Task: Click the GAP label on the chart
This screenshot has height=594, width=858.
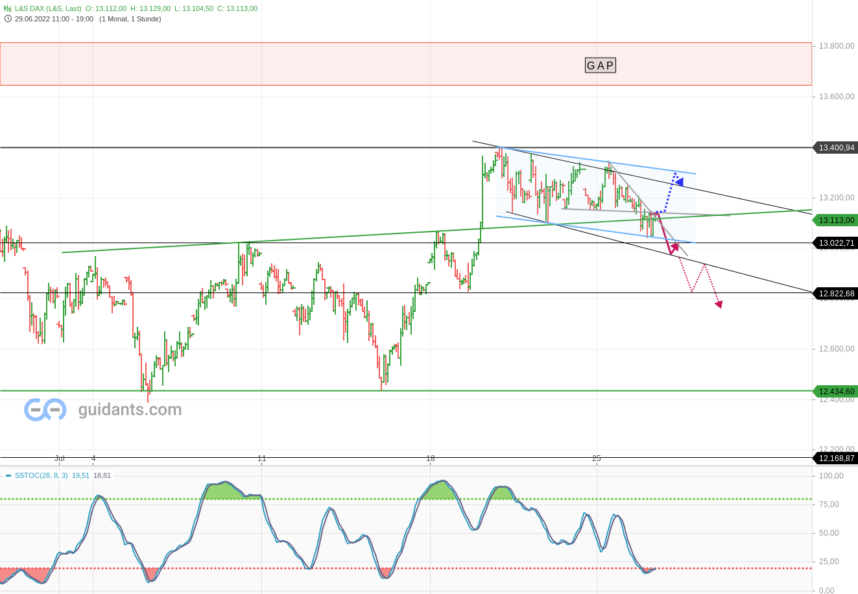Action: pos(600,65)
